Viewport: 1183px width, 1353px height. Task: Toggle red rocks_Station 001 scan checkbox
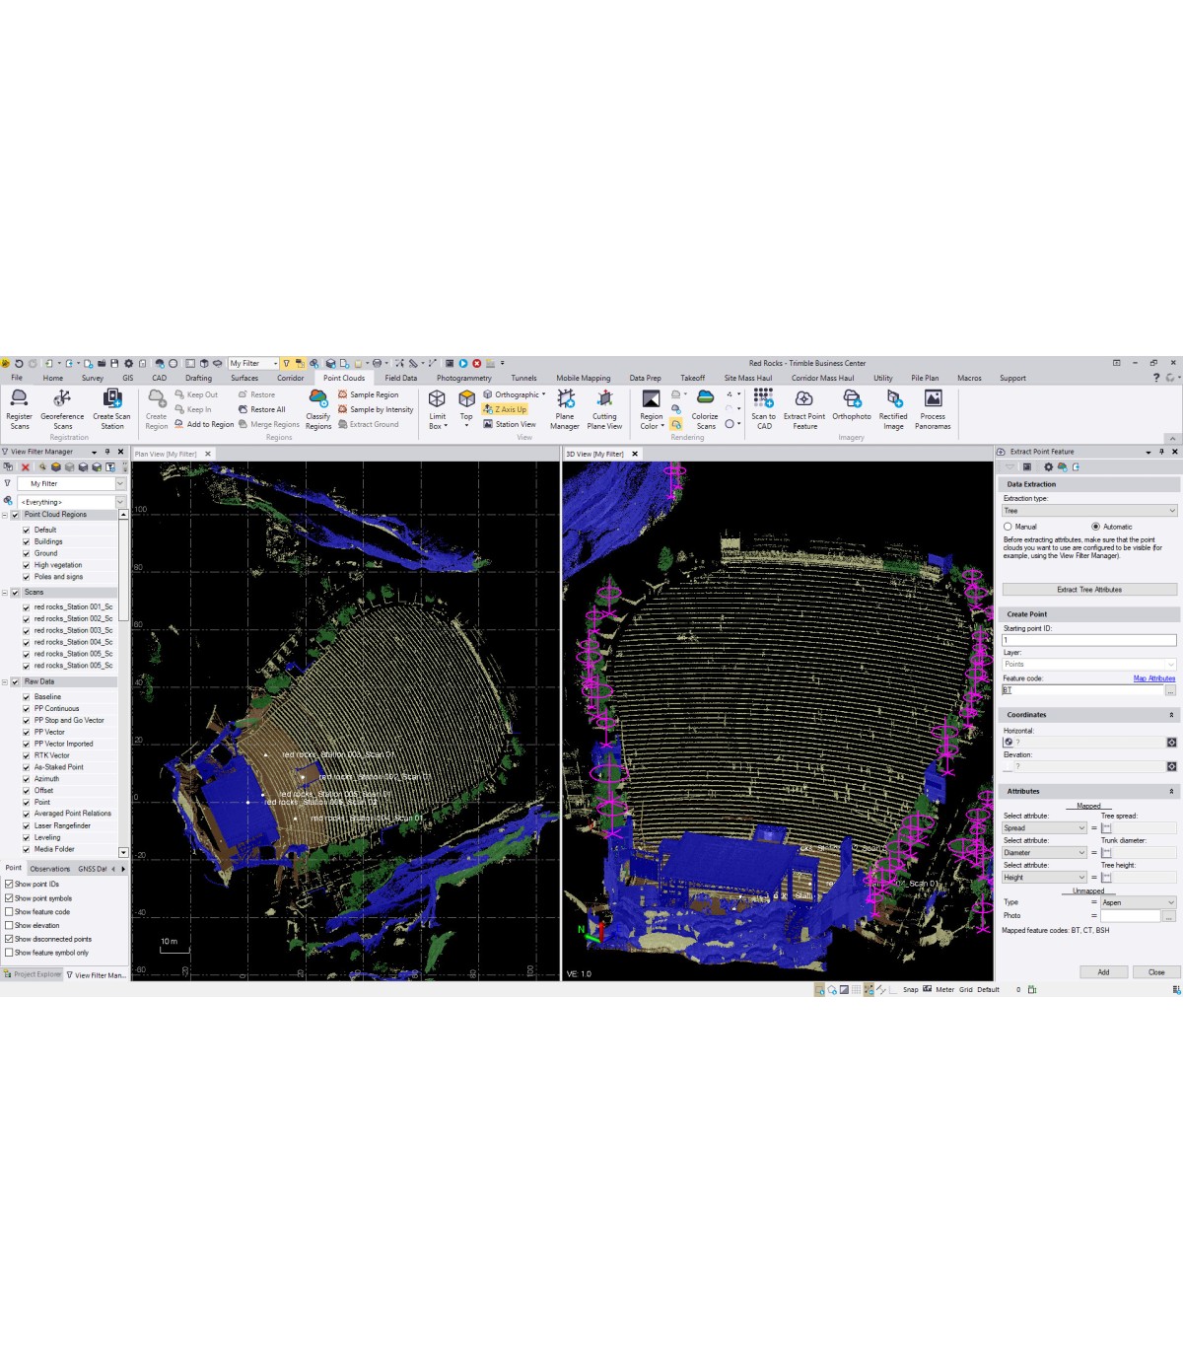[x=27, y=607]
